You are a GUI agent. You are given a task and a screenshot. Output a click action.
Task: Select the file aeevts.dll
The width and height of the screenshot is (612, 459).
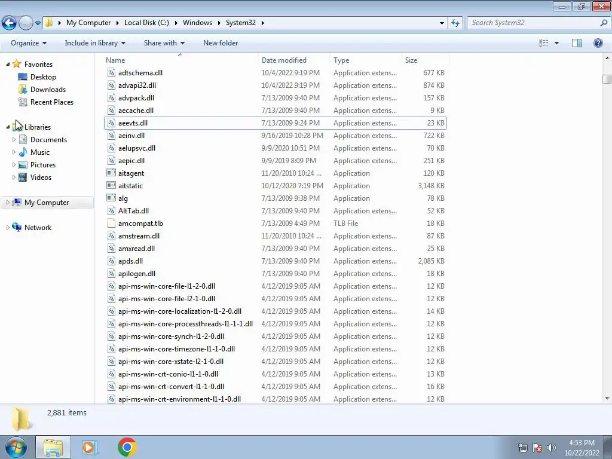(x=275, y=123)
